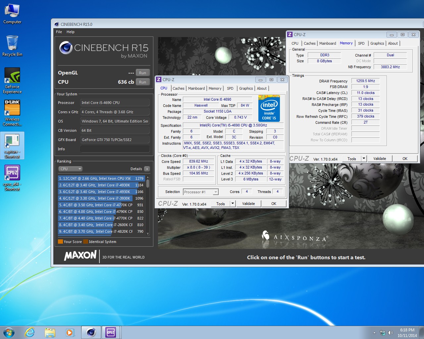The height and width of the screenshot is (339, 424).
Task: Run the CPU benchmark
Action: click(142, 82)
